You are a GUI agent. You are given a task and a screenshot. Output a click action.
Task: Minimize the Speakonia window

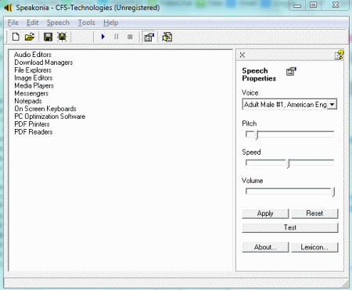297,5
